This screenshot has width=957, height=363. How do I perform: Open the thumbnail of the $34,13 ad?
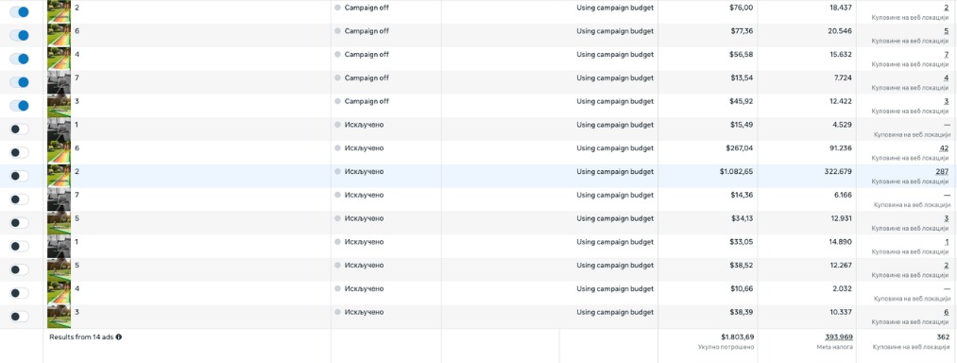(x=60, y=222)
